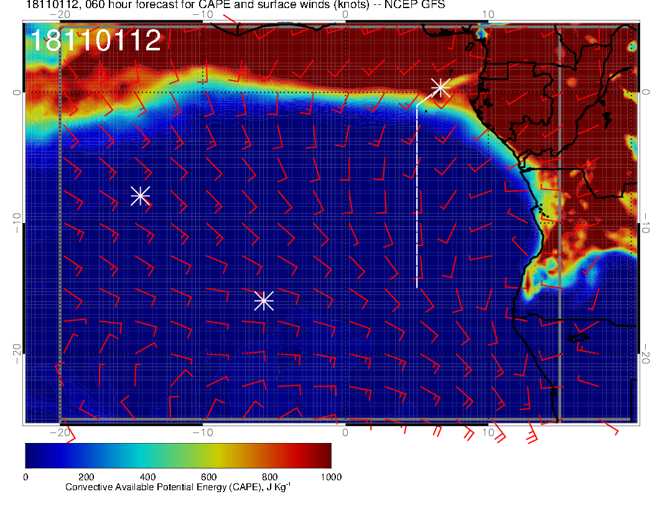
Task: Click the white asterisk marker near the equator
Action: [x=440, y=88]
